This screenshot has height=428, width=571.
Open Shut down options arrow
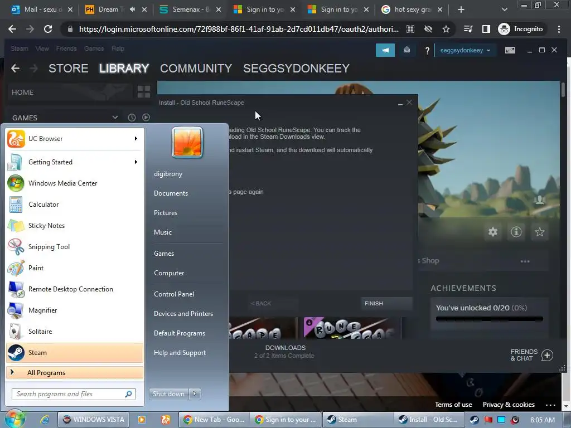(x=195, y=394)
